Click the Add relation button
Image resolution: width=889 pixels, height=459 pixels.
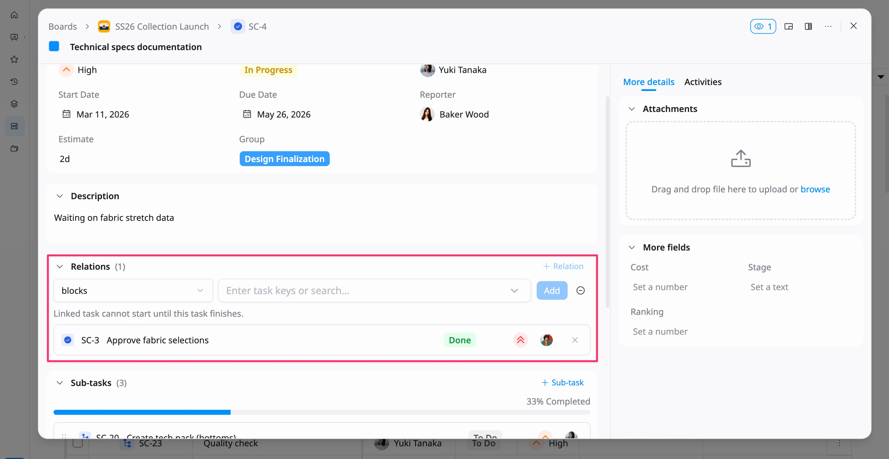coord(552,290)
